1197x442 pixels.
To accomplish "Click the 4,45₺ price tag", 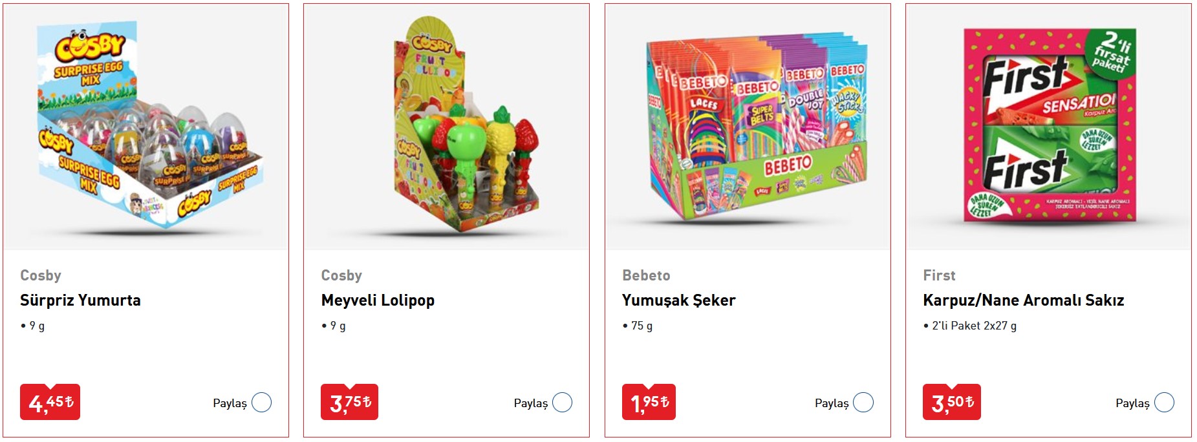I will (50, 402).
